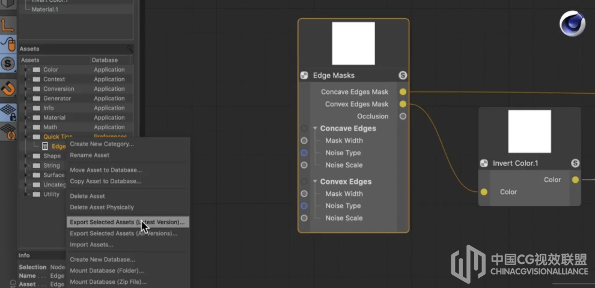Image resolution: width=595 pixels, height=288 pixels.
Task: Choose Copy Asset to Database
Action: [x=128, y=181]
